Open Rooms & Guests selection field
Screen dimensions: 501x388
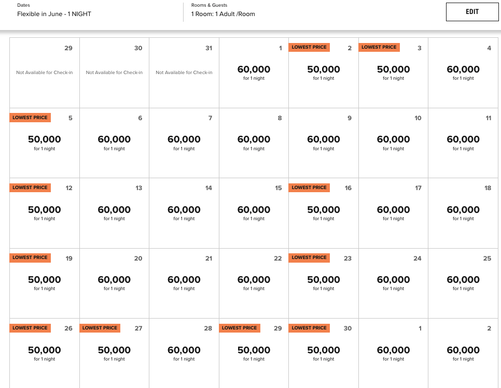(223, 10)
